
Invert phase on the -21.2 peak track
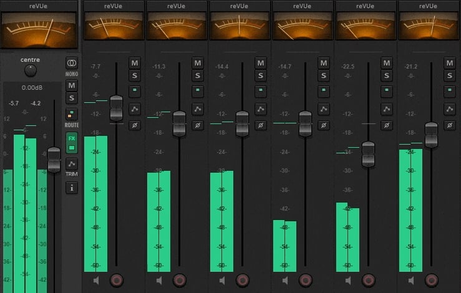coord(450,125)
